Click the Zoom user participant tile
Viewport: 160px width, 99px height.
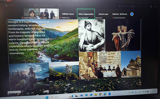[103, 14]
